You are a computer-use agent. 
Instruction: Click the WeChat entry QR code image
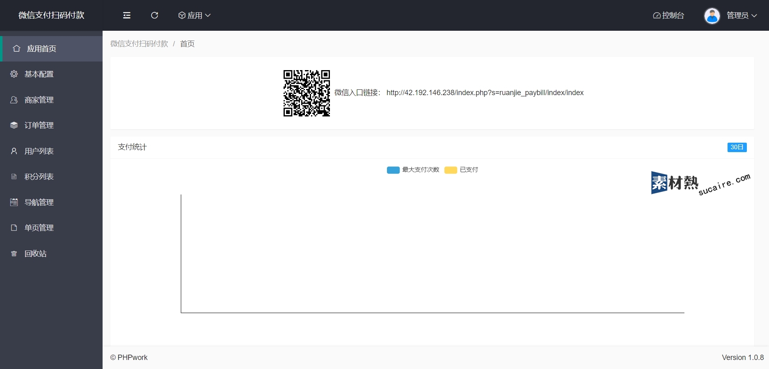(307, 93)
